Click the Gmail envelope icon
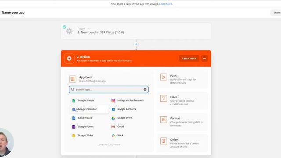 [x=113, y=127]
